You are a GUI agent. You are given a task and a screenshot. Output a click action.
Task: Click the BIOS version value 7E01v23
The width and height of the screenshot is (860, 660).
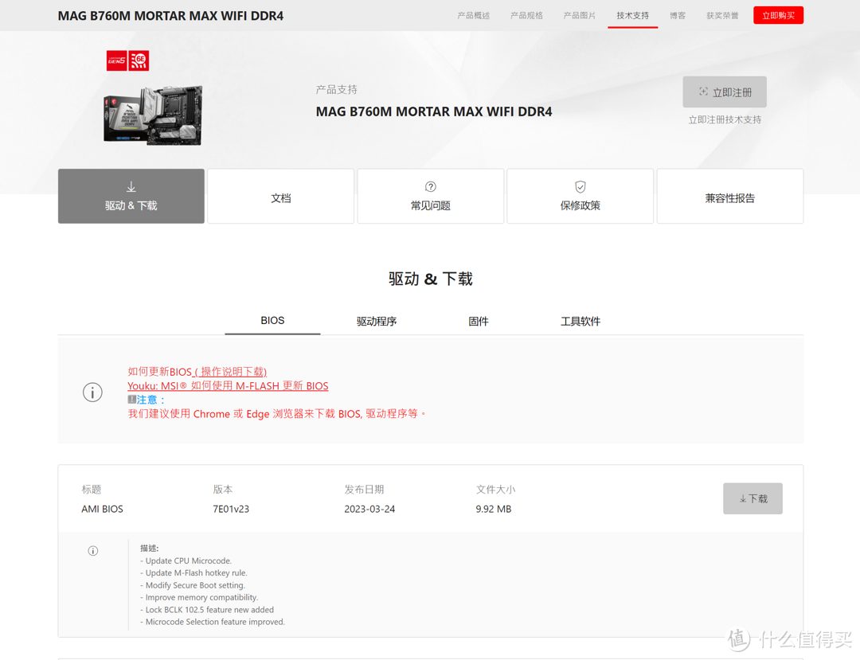click(231, 510)
